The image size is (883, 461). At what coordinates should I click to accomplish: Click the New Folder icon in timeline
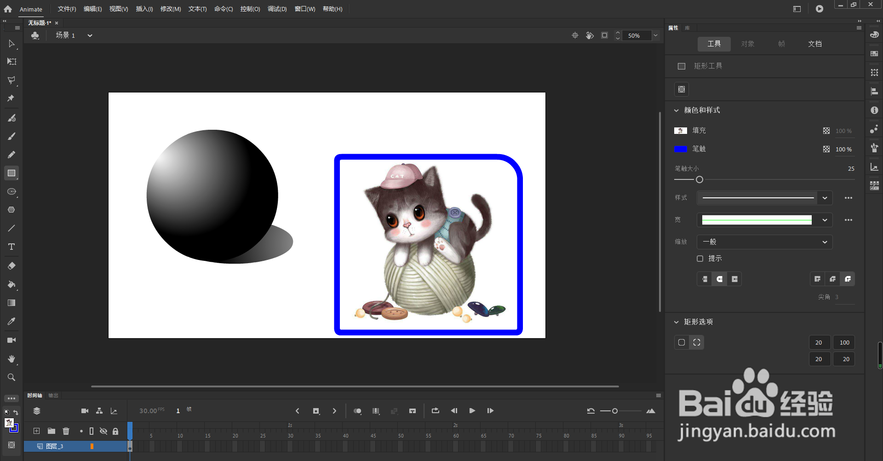click(52, 431)
